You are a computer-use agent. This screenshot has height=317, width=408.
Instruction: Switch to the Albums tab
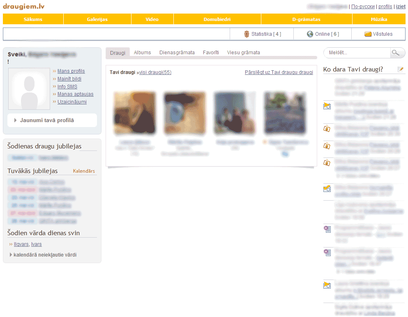(x=142, y=53)
